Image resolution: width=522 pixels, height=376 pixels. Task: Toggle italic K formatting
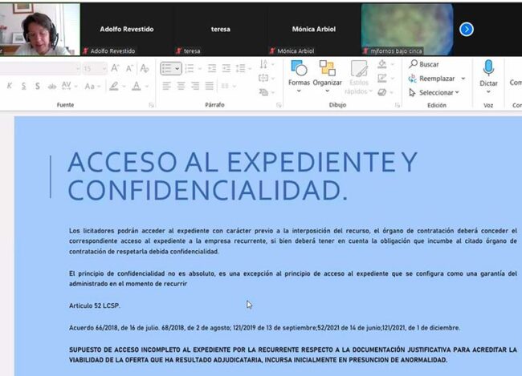(x=10, y=86)
